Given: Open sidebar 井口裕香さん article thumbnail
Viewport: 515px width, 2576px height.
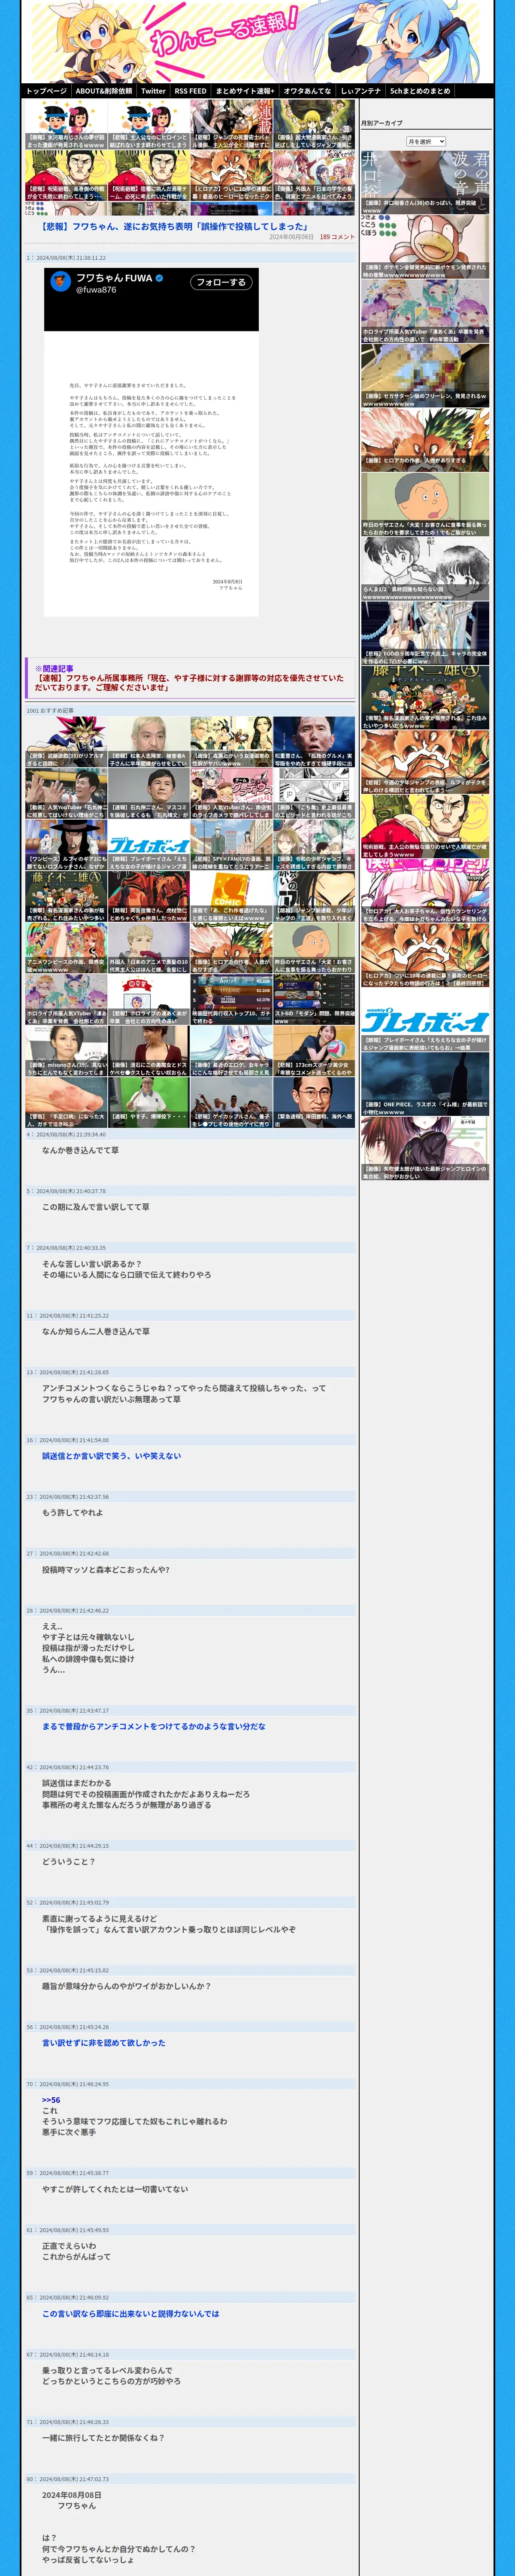Looking at the screenshot, I should pyautogui.click(x=425, y=182).
